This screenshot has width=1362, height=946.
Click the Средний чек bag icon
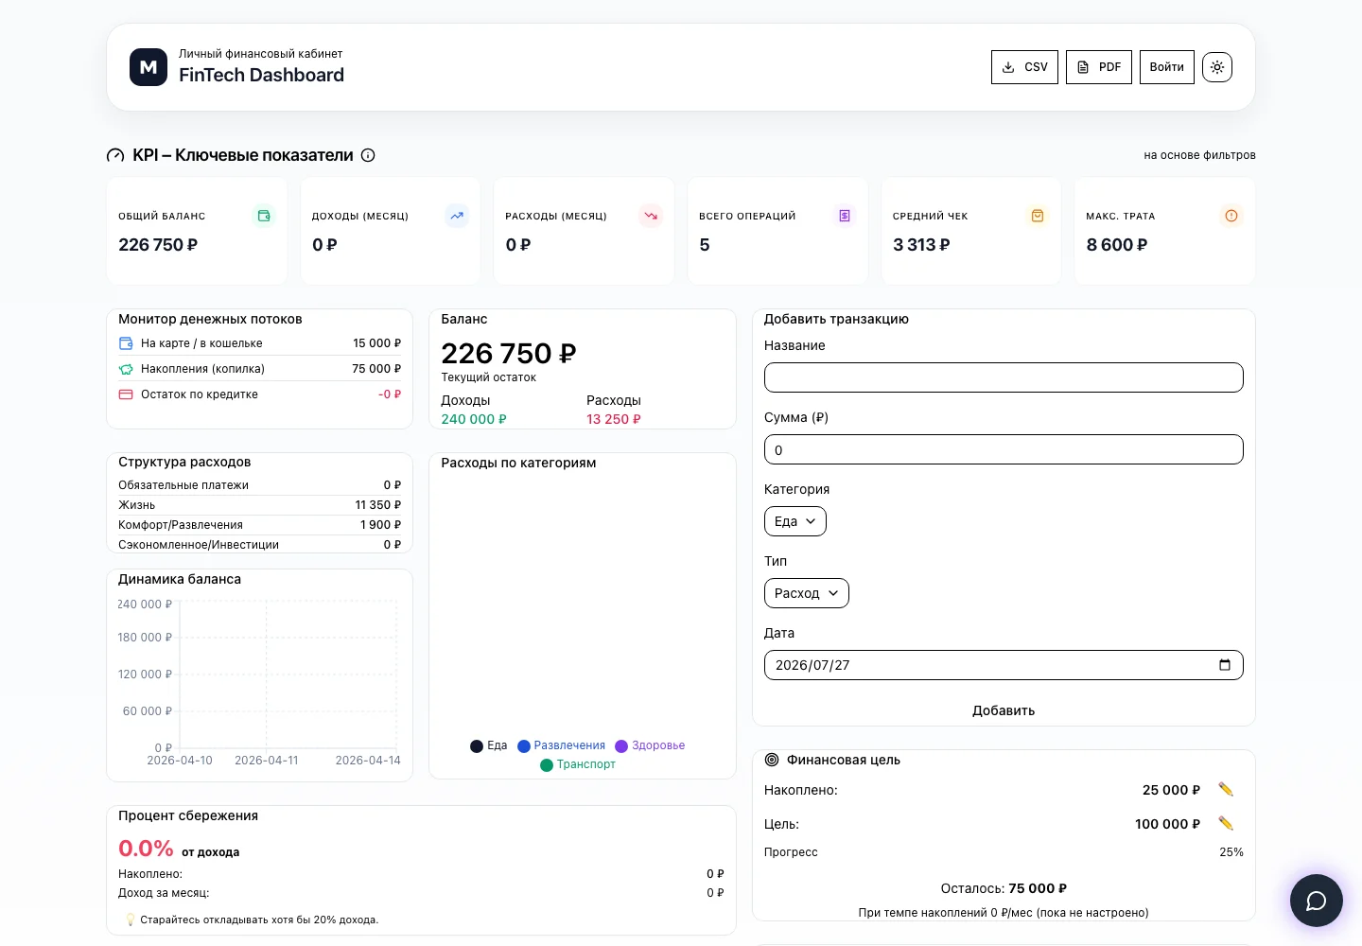1038,216
